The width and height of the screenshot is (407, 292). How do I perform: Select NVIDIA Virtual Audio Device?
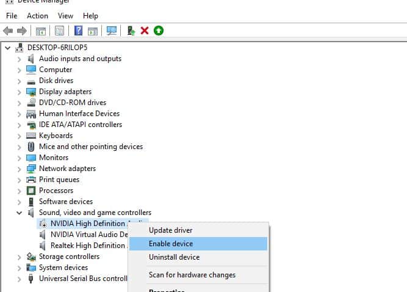(89, 235)
